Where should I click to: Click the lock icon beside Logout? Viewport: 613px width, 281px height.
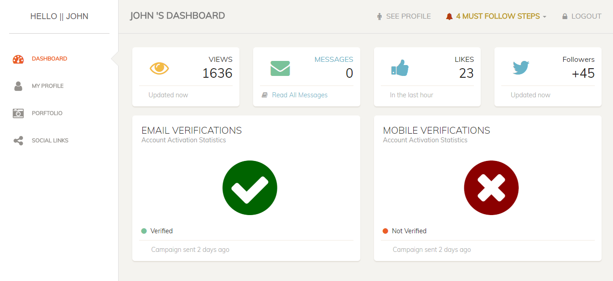[565, 16]
